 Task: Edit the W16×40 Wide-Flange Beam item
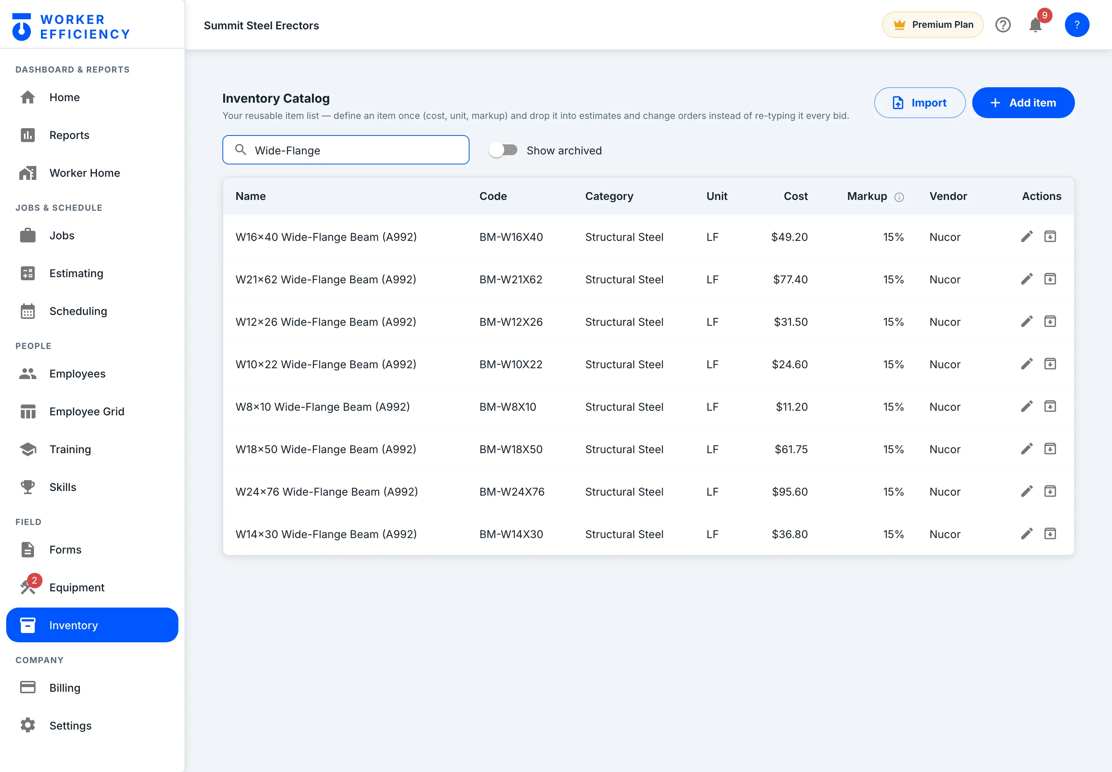[x=1027, y=237]
